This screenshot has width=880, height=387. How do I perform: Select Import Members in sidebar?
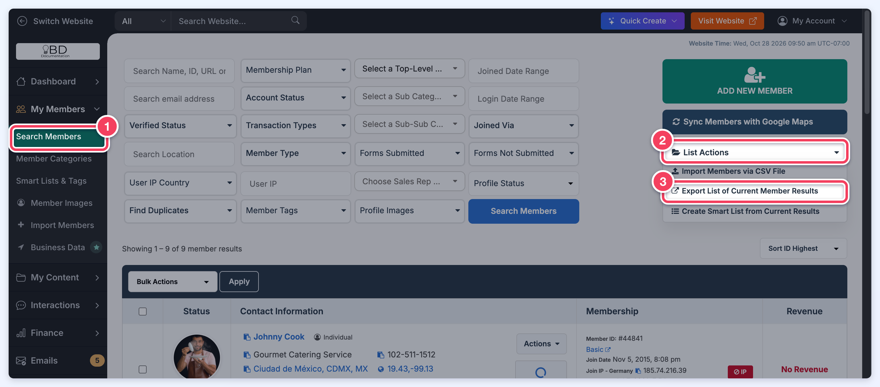[x=62, y=226]
